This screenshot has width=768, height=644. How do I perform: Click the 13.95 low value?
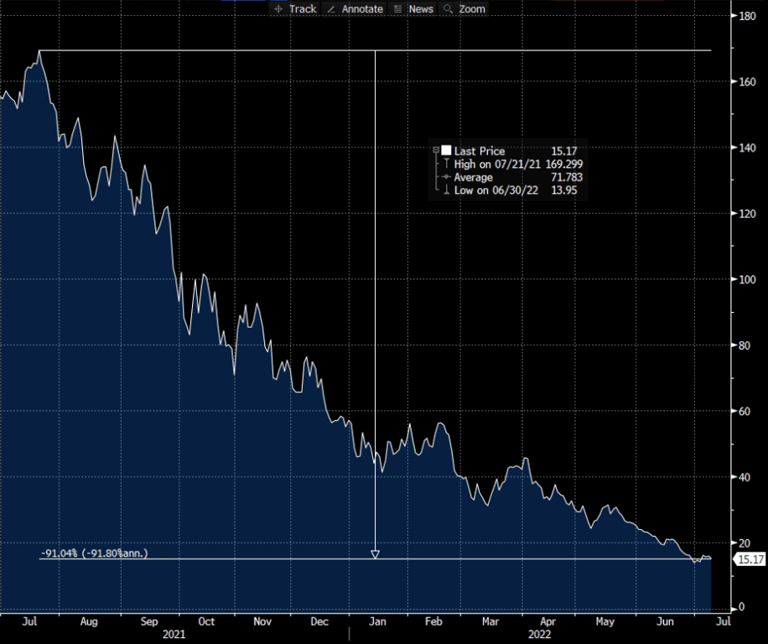(x=563, y=190)
